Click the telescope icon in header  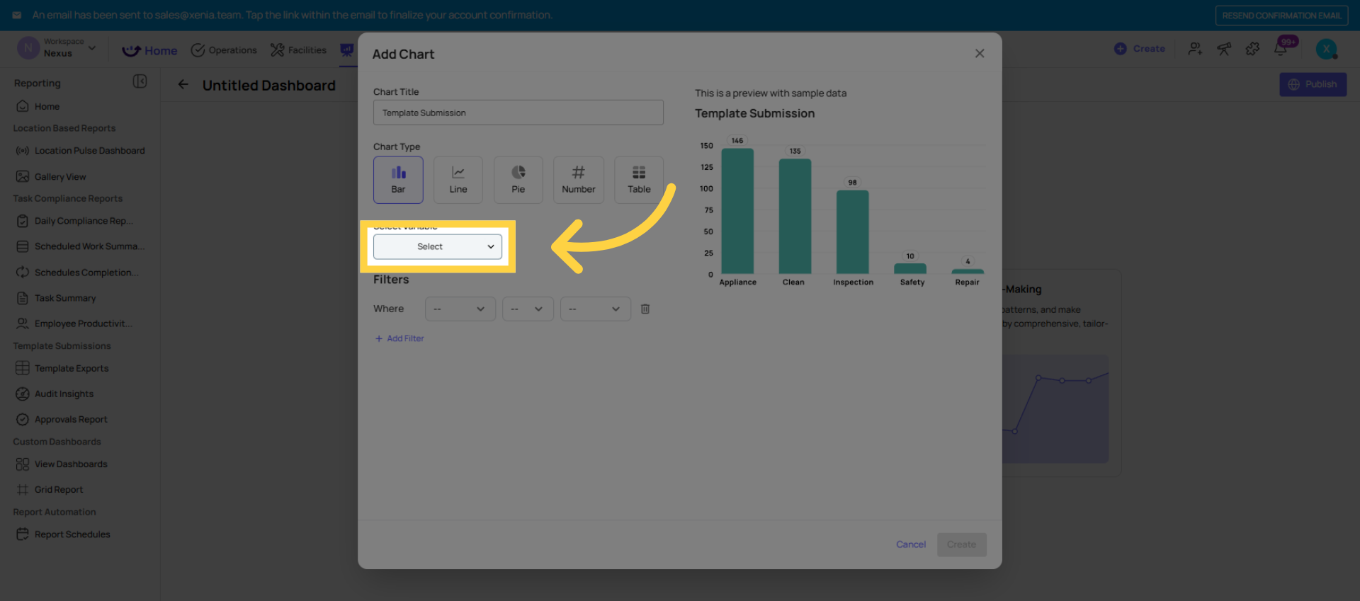coord(1224,49)
